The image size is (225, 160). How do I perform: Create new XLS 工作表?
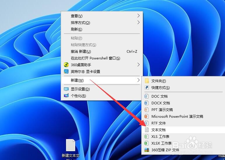tap(183, 136)
